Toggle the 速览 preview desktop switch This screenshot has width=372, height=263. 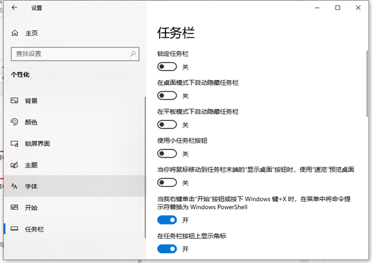tap(167, 182)
